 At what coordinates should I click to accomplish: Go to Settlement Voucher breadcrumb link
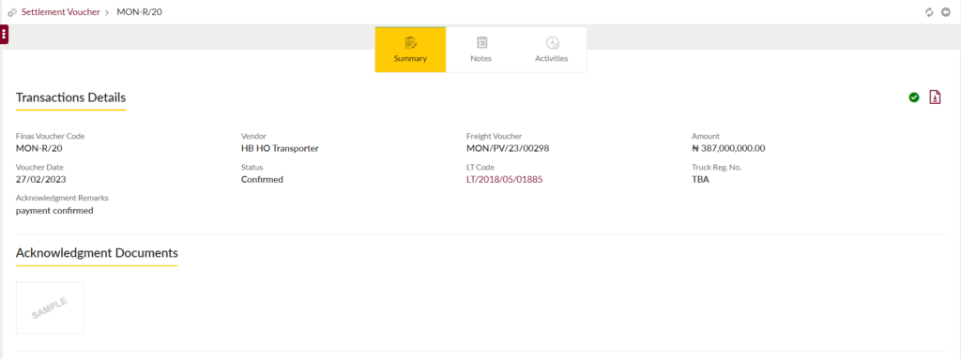click(61, 11)
